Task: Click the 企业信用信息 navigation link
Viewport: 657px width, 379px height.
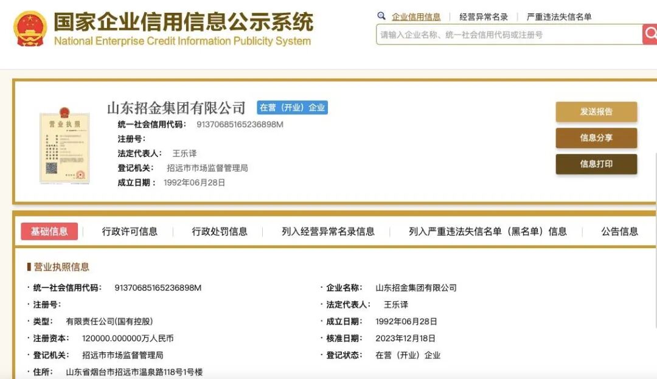Action: click(x=418, y=16)
